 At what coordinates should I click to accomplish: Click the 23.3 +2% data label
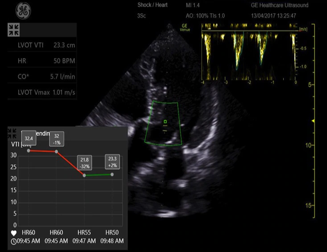click(113, 162)
